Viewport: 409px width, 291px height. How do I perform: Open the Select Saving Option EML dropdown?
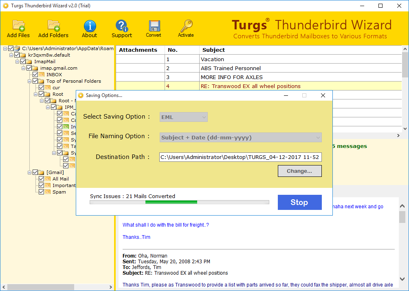[184, 117]
